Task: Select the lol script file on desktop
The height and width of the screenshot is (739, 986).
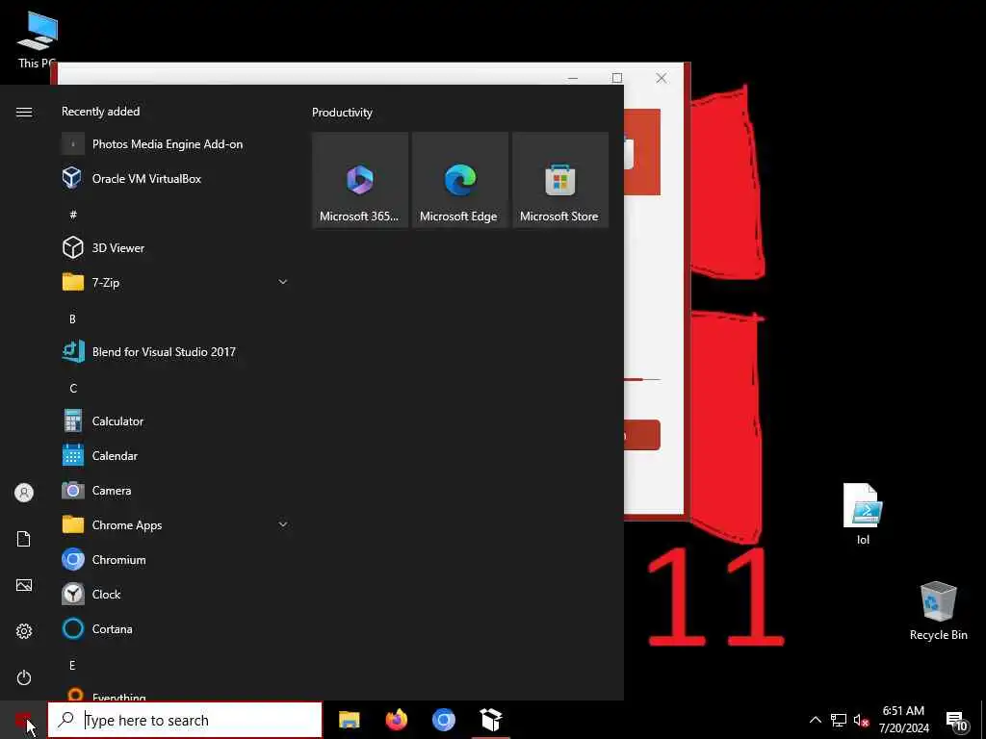Action: [863, 514]
